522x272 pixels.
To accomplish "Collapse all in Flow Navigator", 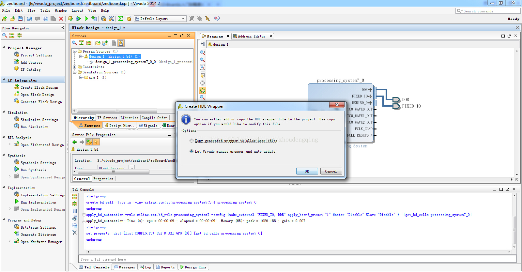I will coord(12,35).
